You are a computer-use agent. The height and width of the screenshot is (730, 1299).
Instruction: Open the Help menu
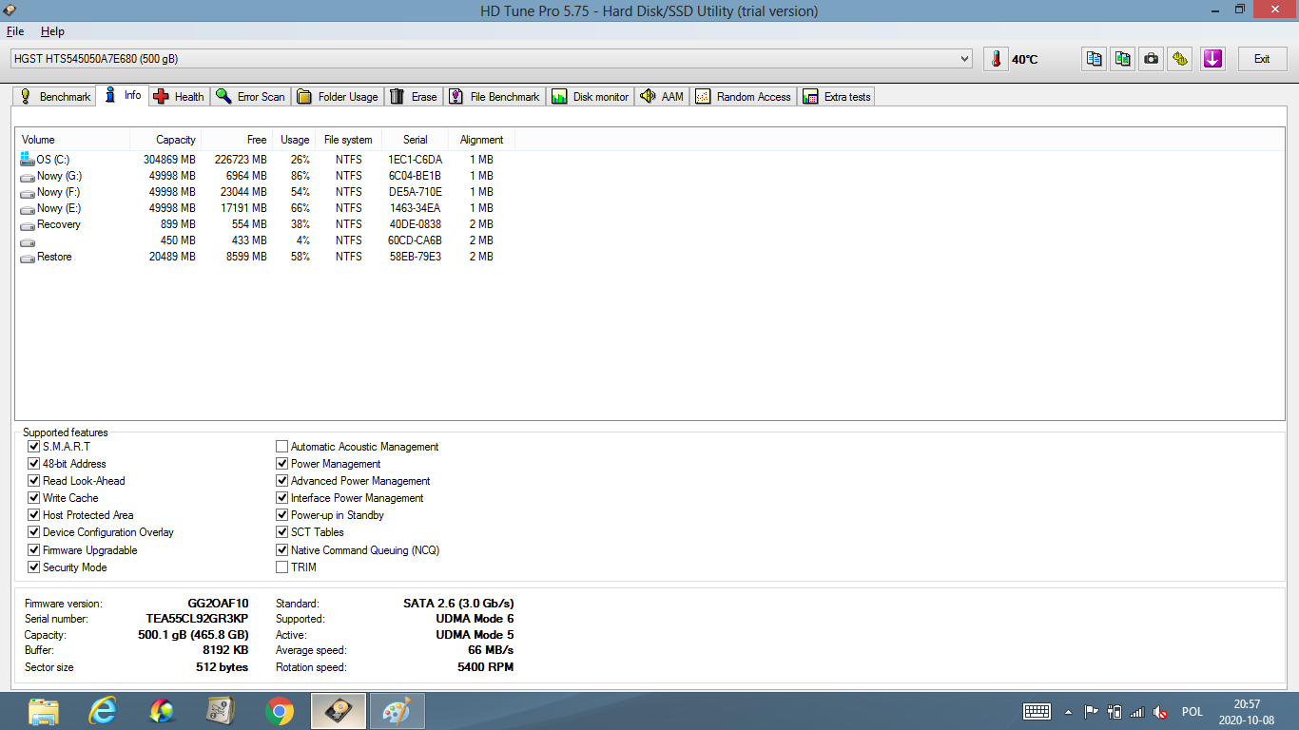[52, 31]
